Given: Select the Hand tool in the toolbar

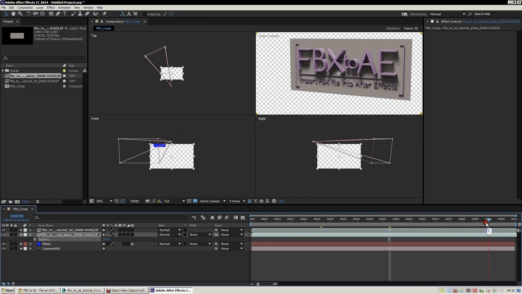Looking at the screenshot, I should pyautogui.click(x=13, y=14).
